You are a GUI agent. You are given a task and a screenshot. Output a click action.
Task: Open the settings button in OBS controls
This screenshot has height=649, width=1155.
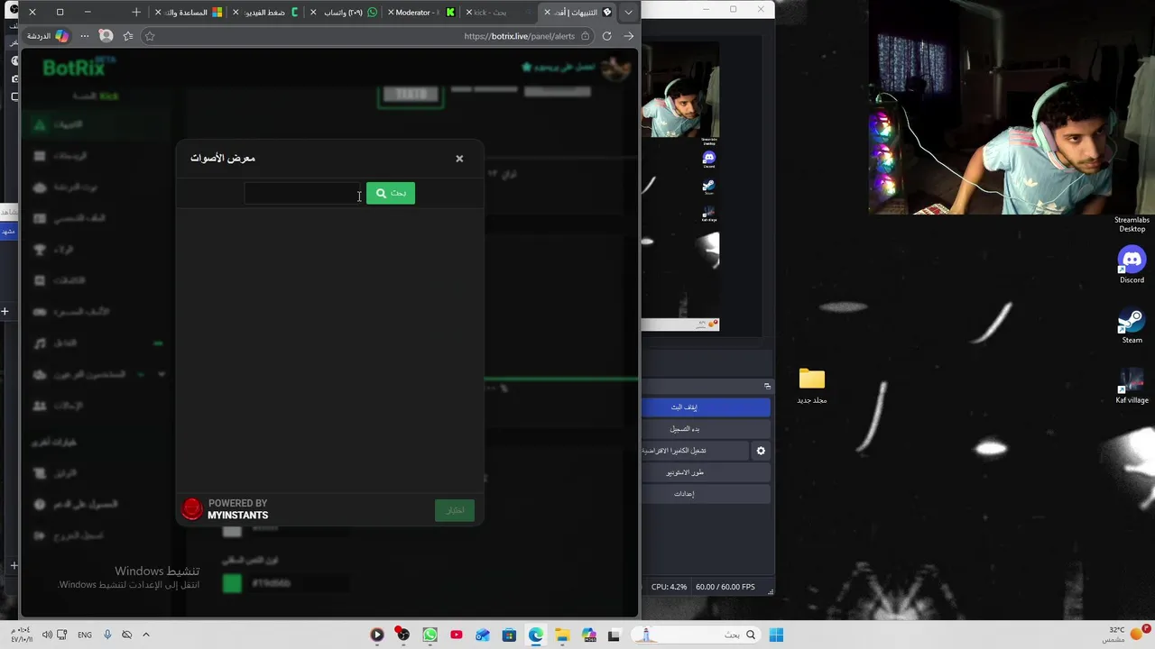706,494
